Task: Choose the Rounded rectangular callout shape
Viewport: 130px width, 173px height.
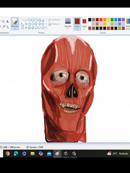Action: click(x=36, y=28)
